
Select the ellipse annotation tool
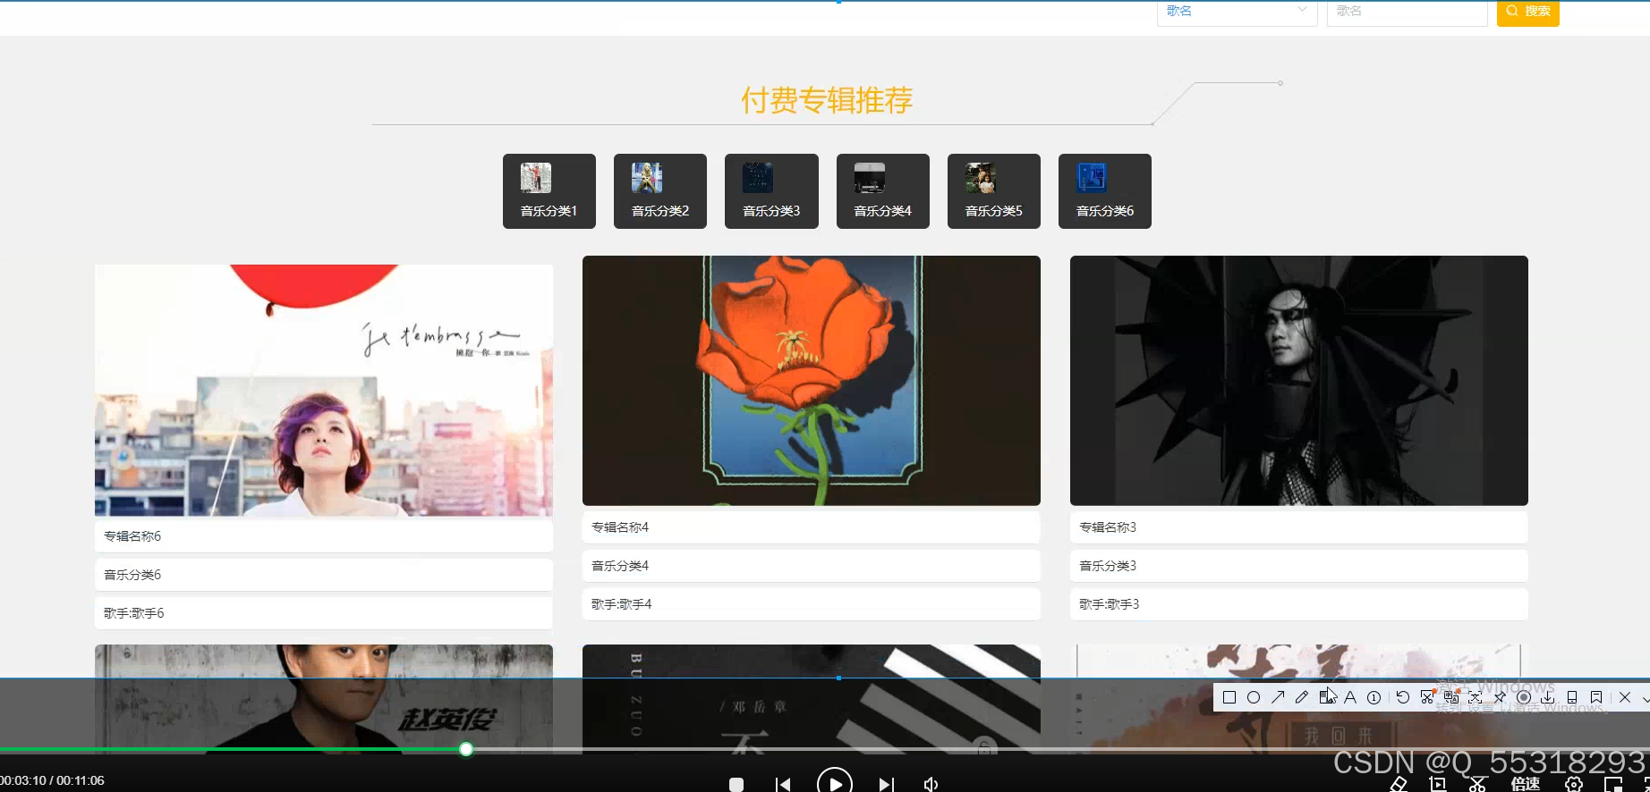pyautogui.click(x=1254, y=697)
